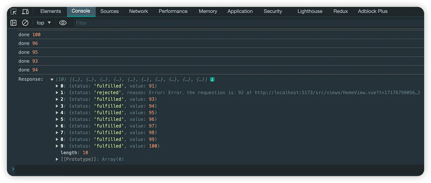This screenshot has height=183, width=431.
Task: Open the Redux panel tab
Action: pos(340,11)
